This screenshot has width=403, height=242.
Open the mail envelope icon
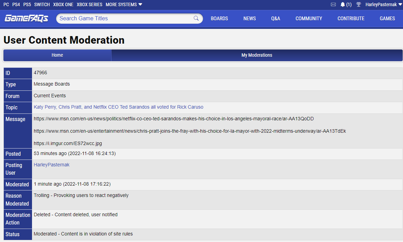coord(333,4)
